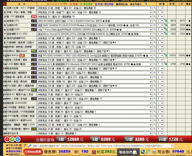Expand the 微星 B550 GAMING PLUS dropdown

(95, 25)
